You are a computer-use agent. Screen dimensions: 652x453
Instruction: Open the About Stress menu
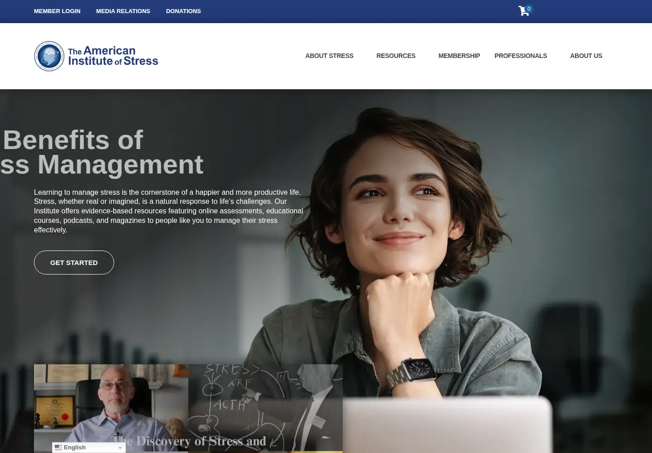click(329, 56)
